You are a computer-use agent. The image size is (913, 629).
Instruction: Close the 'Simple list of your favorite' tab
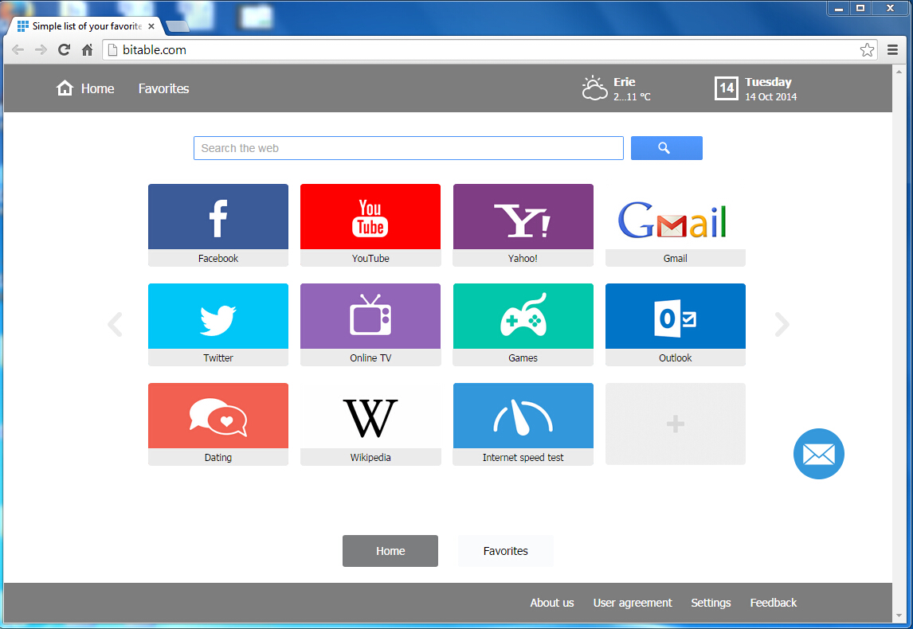tap(151, 26)
